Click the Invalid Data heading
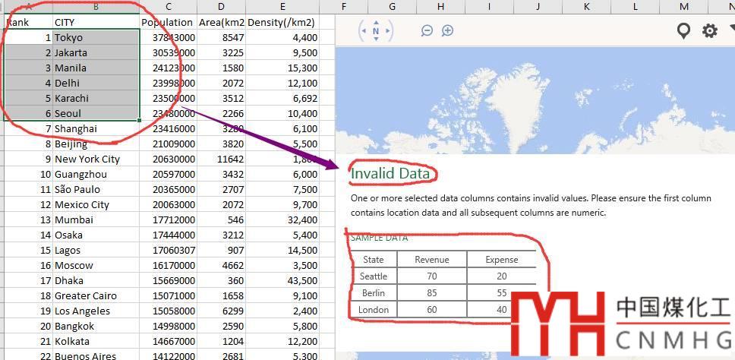 [x=390, y=174]
